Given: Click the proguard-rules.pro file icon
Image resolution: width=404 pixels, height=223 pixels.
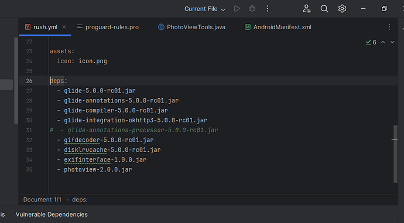Looking at the screenshot, I should (x=80, y=27).
